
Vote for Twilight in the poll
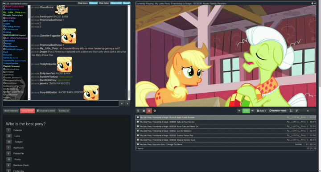(9, 142)
